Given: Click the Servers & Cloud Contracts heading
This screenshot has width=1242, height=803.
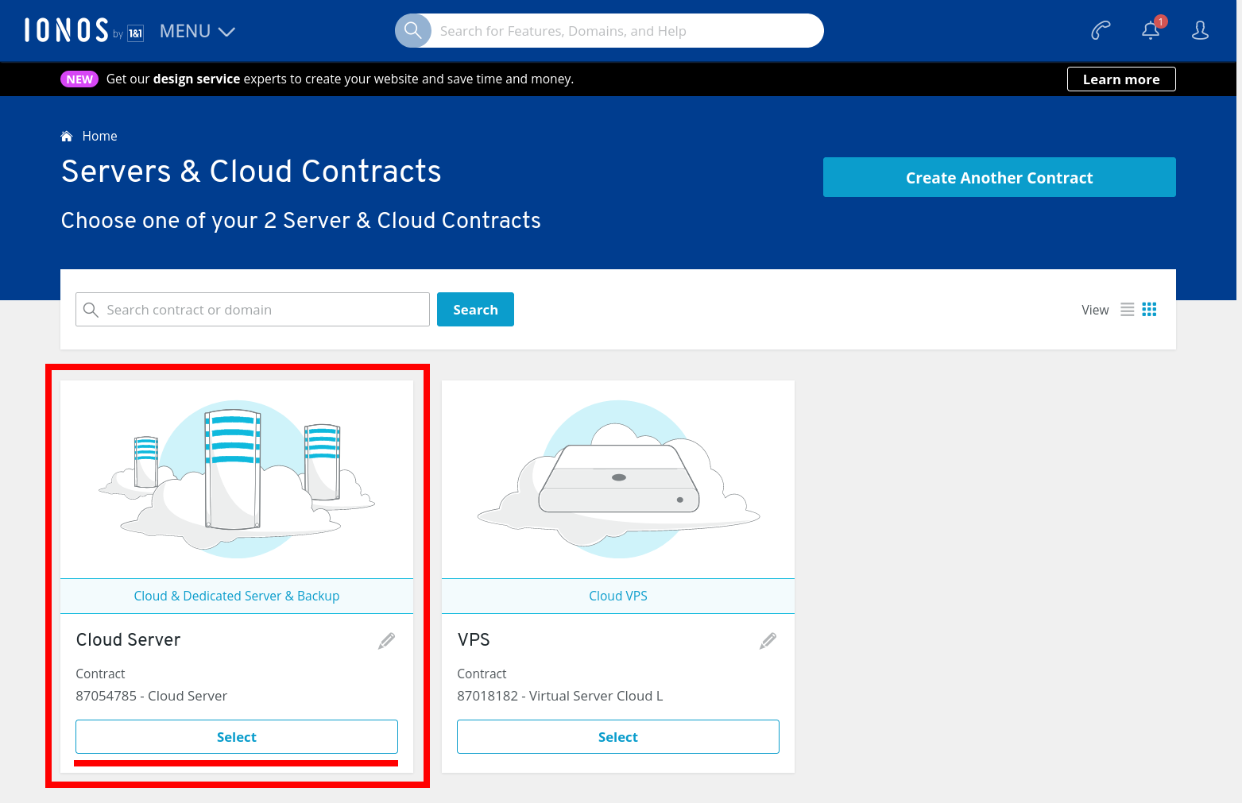Looking at the screenshot, I should tap(251, 172).
